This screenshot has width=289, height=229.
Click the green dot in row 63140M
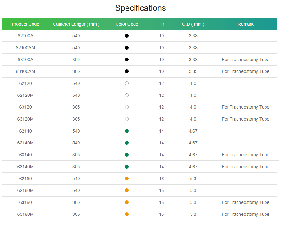[x=126, y=167]
